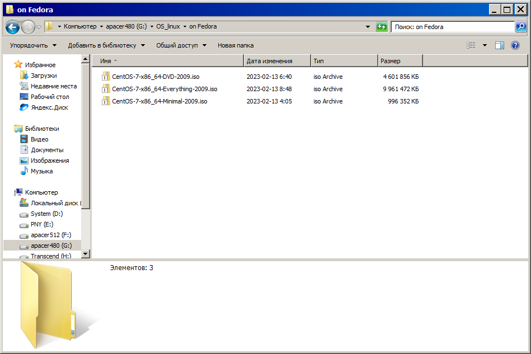This screenshot has width=531, height=354.
Task: Click the greyed Forward arrow button
Action: tap(28, 27)
